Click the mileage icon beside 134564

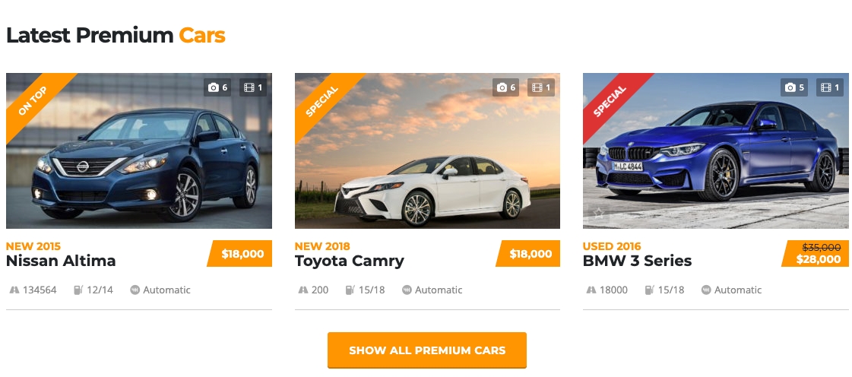click(x=14, y=290)
